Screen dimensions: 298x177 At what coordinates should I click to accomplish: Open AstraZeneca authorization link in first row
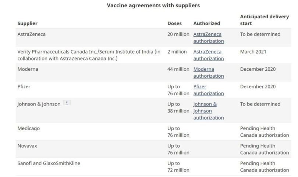[x=207, y=38]
